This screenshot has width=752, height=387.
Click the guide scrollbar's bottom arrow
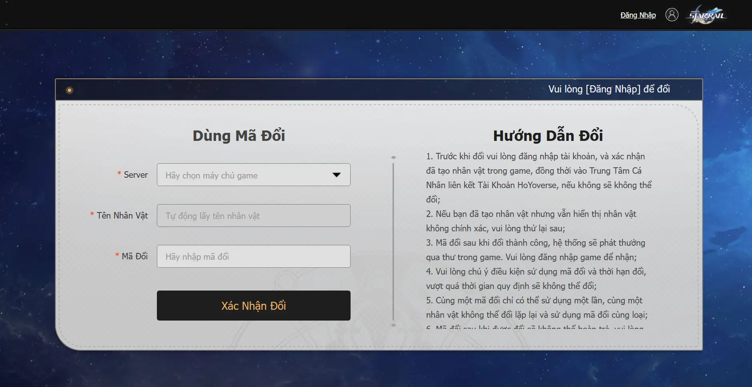pyautogui.click(x=393, y=325)
